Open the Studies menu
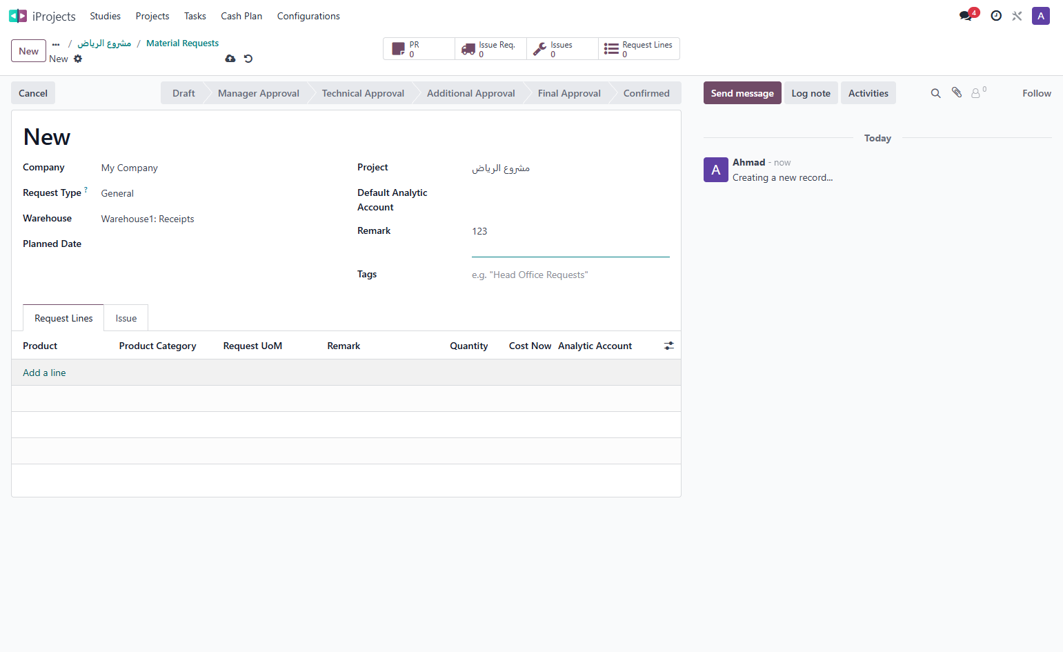This screenshot has height=652, width=1063. coord(106,16)
